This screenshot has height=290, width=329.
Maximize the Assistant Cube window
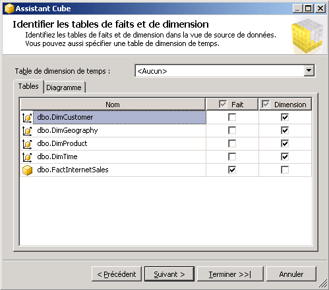(x=309, y=9)
